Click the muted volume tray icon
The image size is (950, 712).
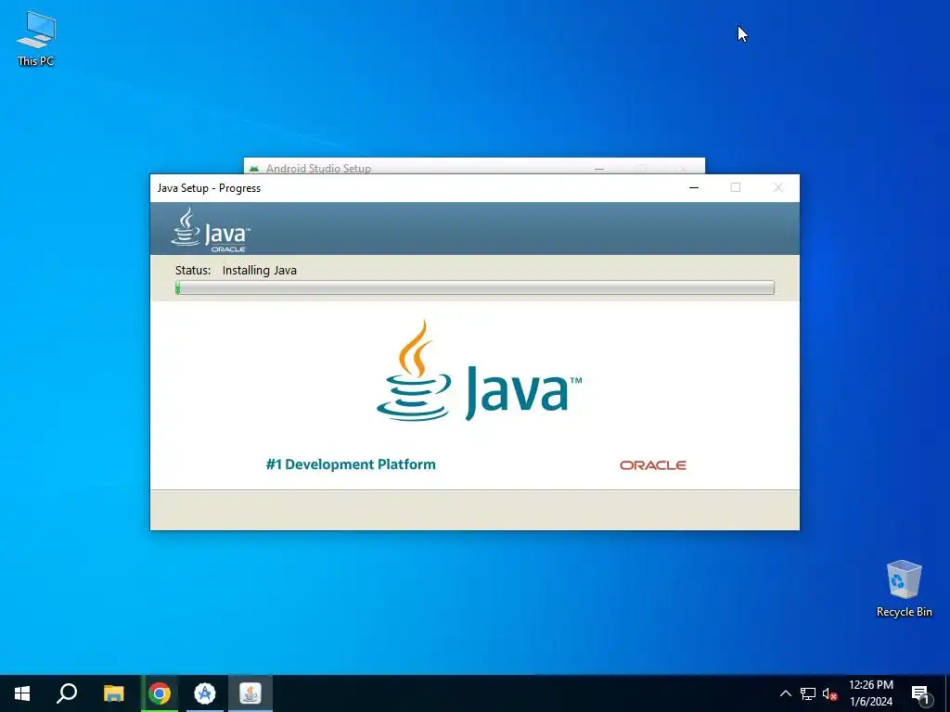point(829,693)
